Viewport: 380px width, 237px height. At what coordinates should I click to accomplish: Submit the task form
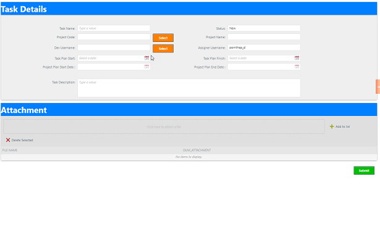click(x=364, y=170)
